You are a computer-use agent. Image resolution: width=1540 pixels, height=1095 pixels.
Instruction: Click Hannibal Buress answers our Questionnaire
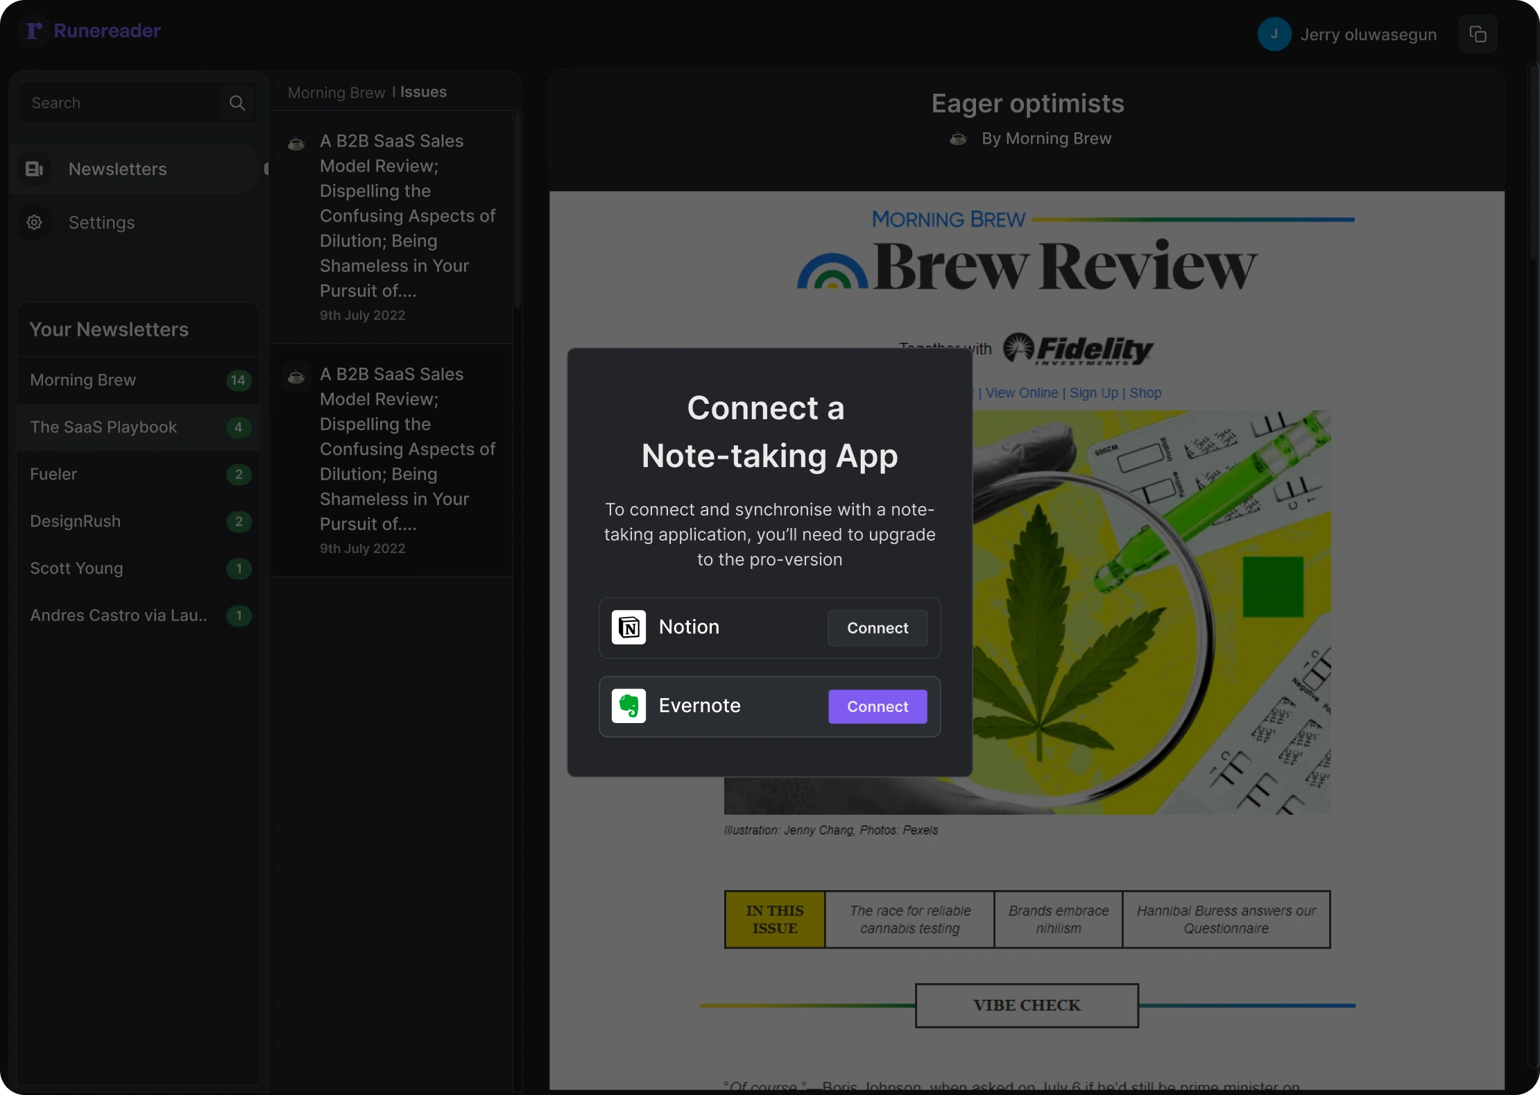point(1226,919)
